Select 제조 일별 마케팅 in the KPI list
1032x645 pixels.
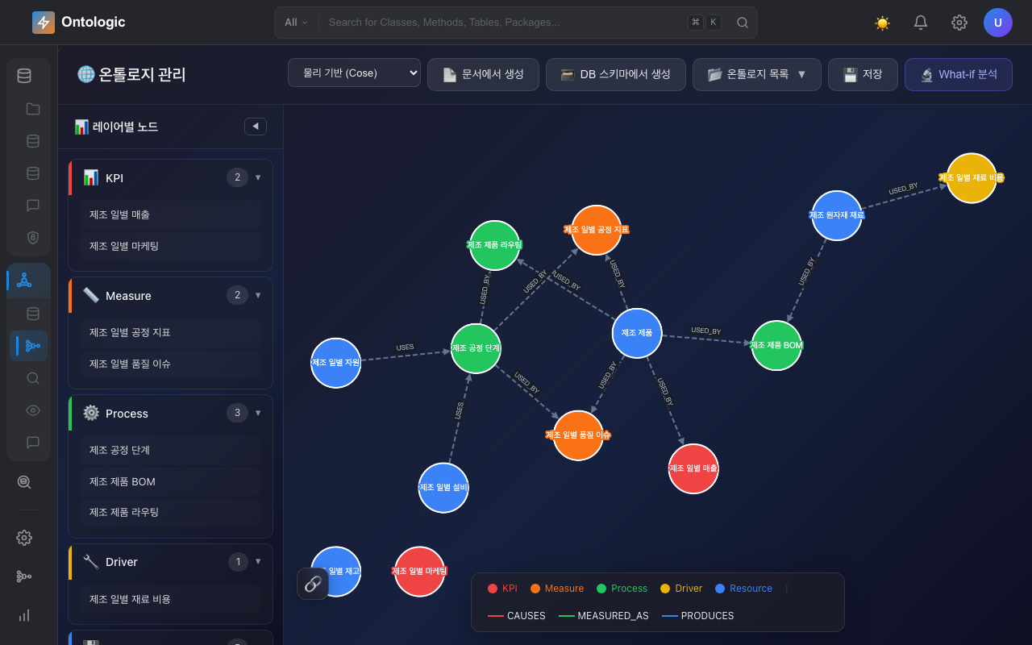[170, 246]
